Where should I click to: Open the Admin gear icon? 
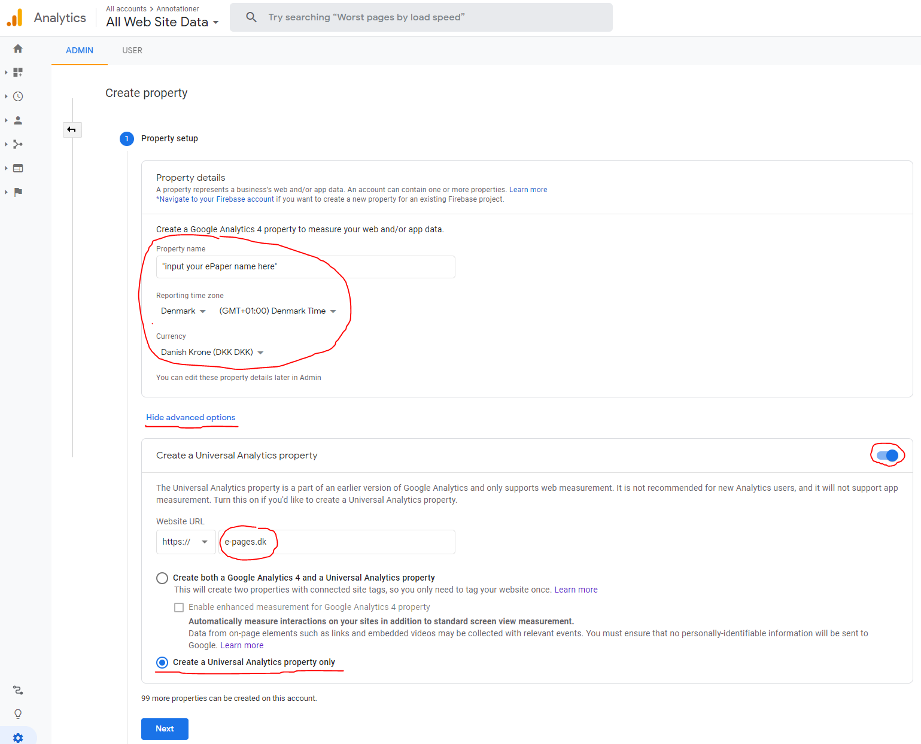click(18, 737)
